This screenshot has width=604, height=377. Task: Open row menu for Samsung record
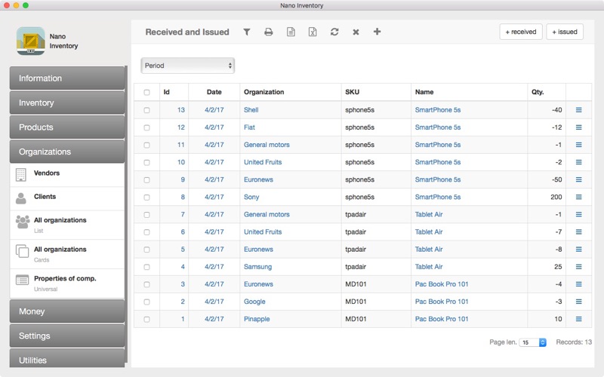point(578,267)
